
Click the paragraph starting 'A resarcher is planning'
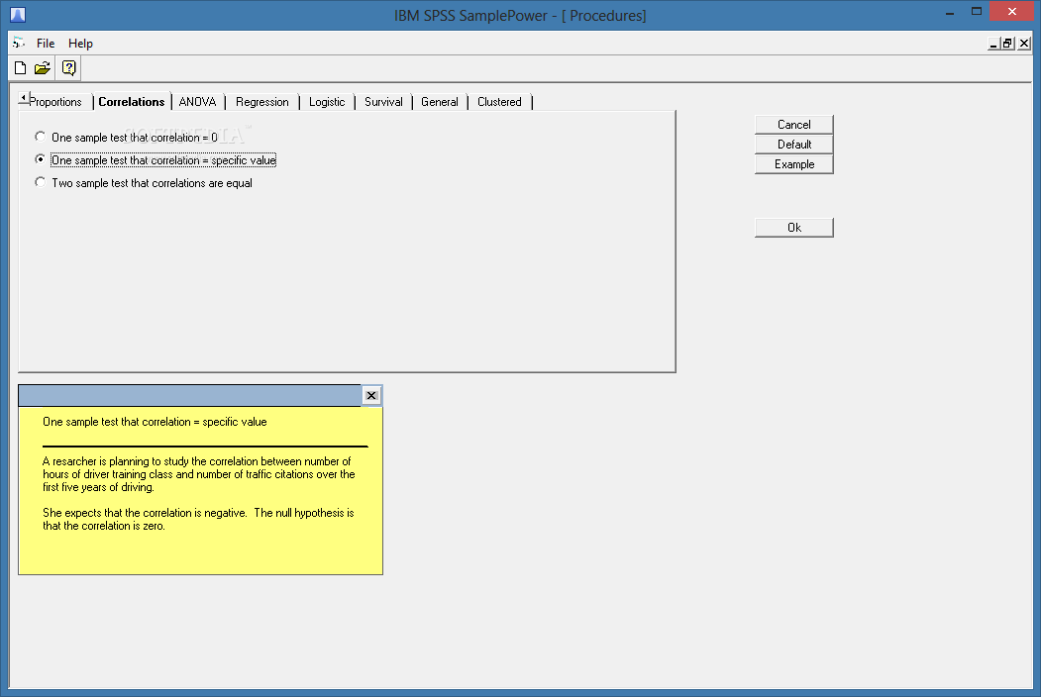(198, 474)
